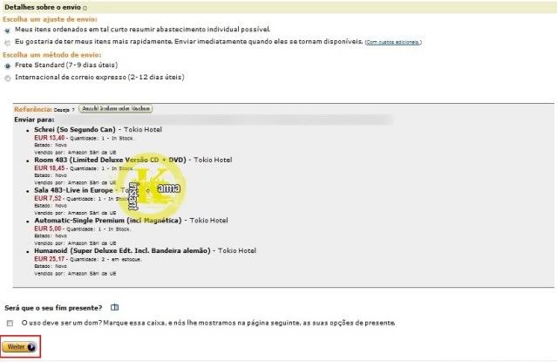
Task: Open 'Automatic-Single Premium (incl Magnética)' item
Action: [x=108, y=221]
